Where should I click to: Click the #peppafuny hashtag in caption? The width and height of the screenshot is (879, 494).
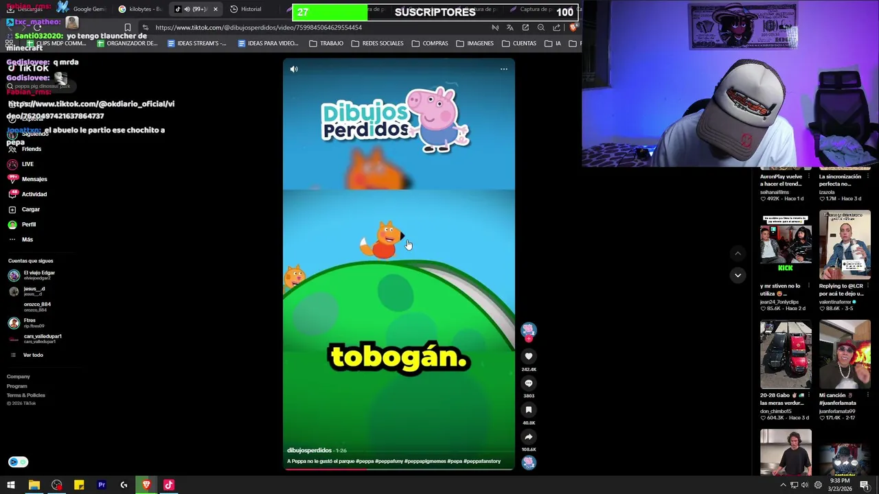tap(388, 461)
